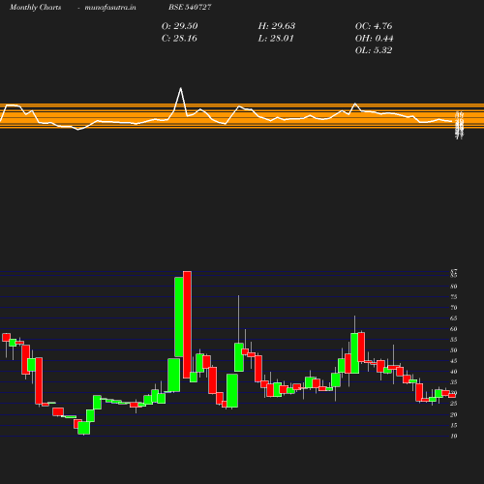This screenshot has height=484, width=484.
Task: Select the 'Monthly Charts' title text
Action: pyautogui.click(x=35, y=7)
